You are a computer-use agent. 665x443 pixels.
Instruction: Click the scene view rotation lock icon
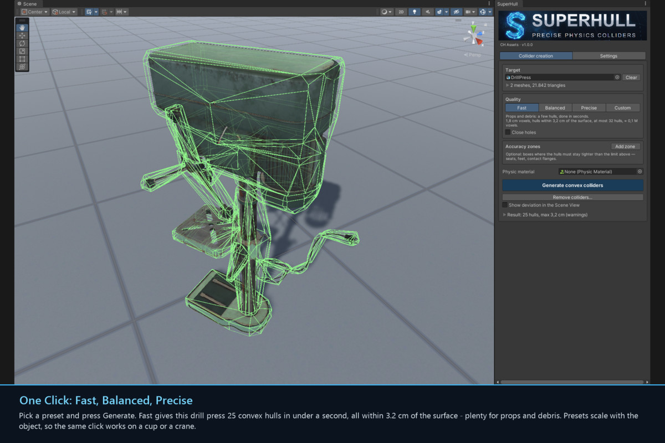(x=485, y=24)
